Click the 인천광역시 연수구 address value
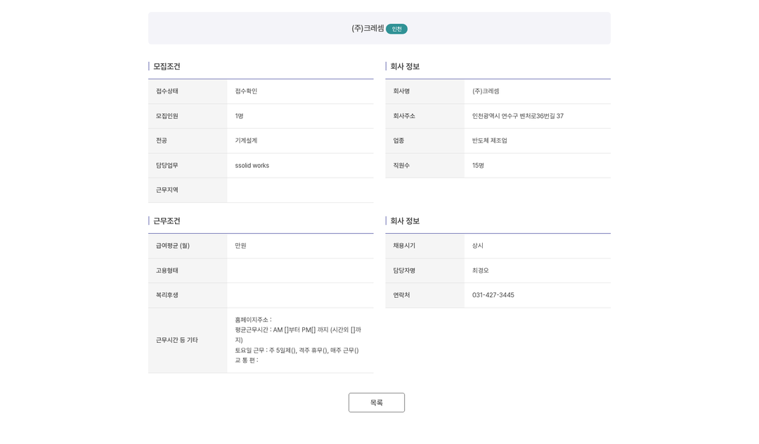The width and height of the screenshot is (759, 444). (x=517, y=116)
